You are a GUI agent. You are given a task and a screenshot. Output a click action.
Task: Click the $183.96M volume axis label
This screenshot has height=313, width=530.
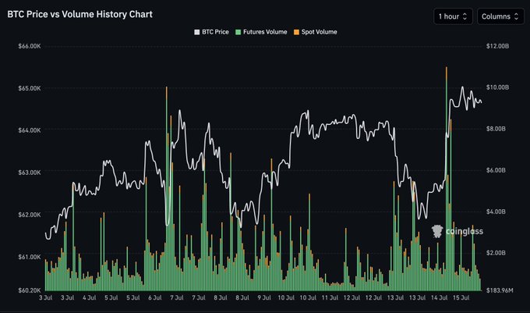coord(500,290)
